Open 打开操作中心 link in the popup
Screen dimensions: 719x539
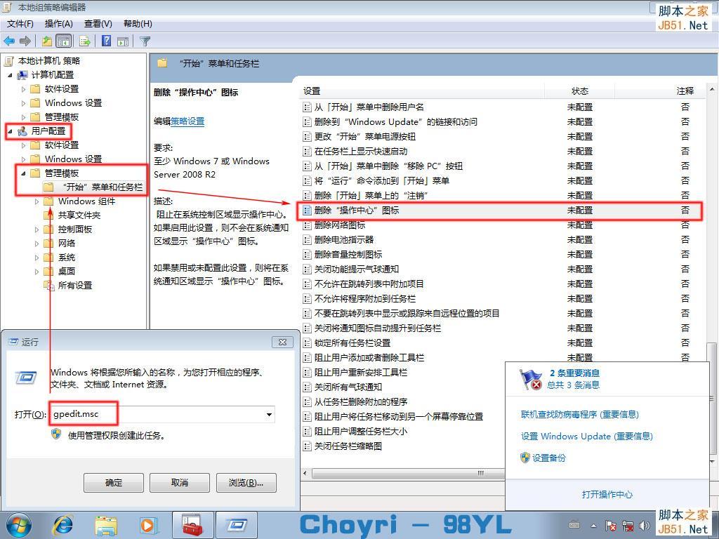607,494
